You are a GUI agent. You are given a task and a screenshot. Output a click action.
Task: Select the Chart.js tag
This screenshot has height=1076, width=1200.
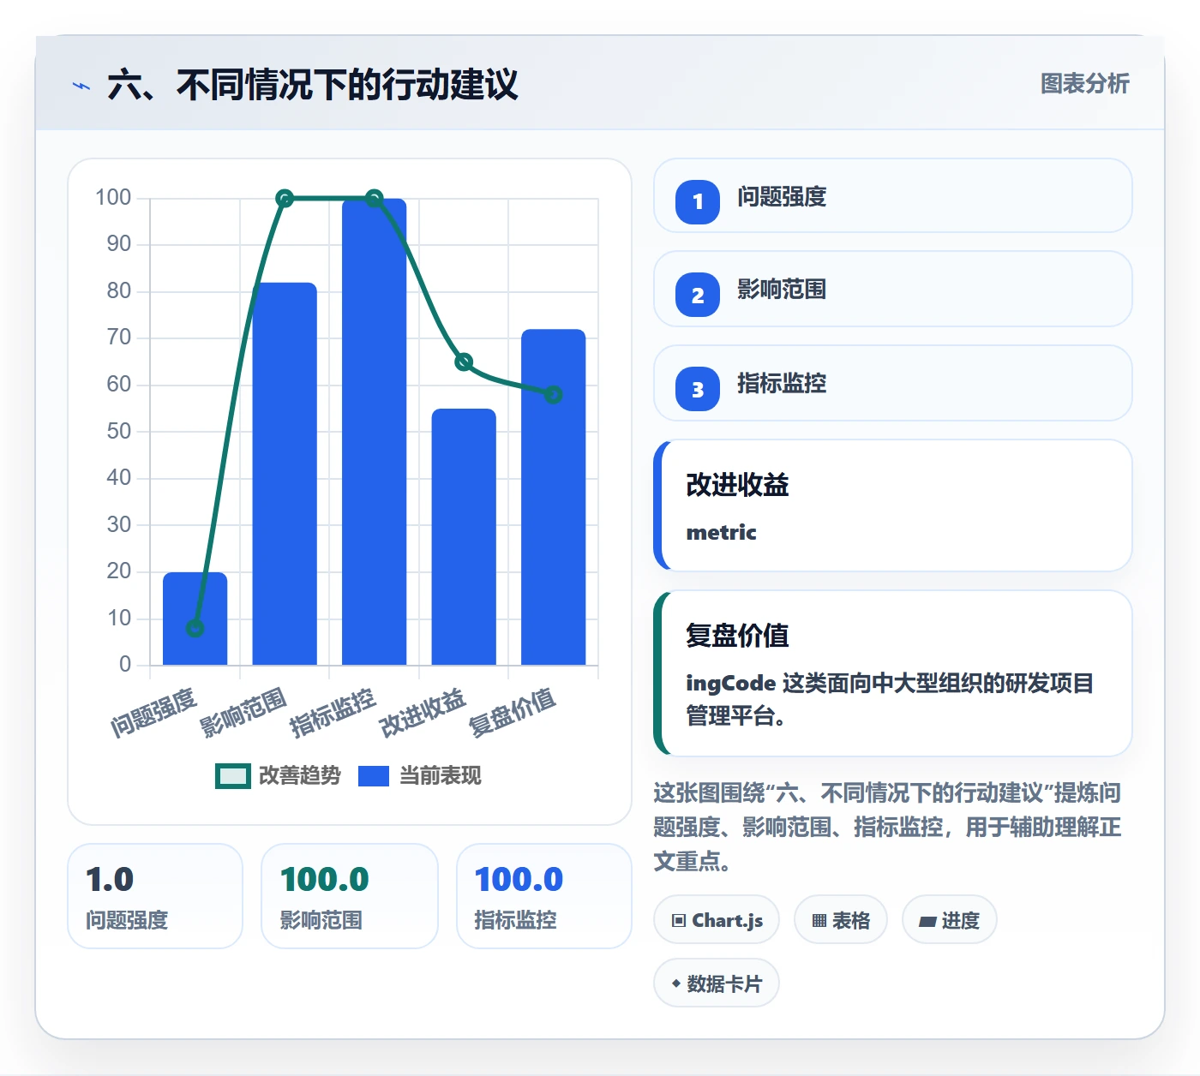pos(717,920)
